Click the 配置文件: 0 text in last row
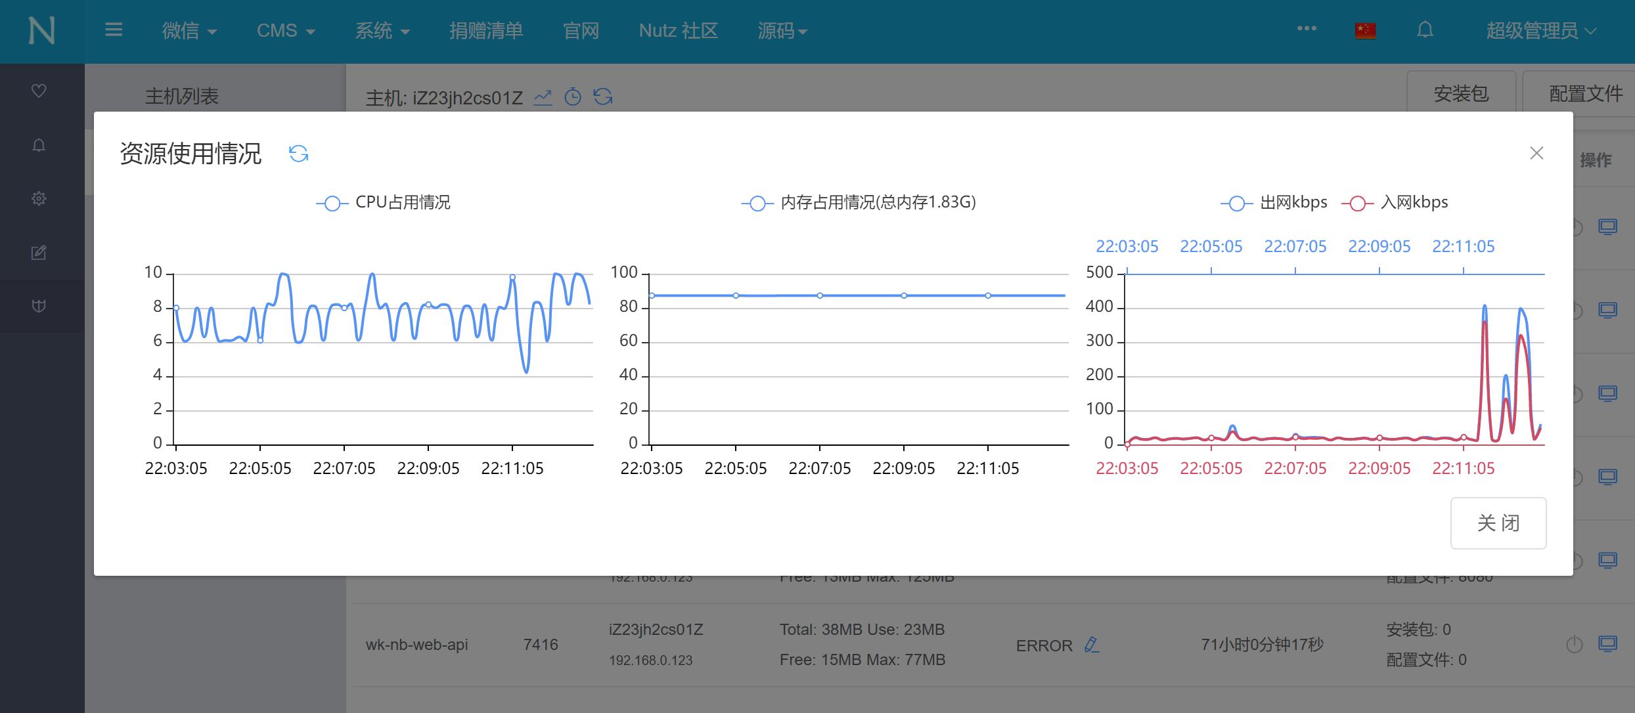 pos(1426,660)
